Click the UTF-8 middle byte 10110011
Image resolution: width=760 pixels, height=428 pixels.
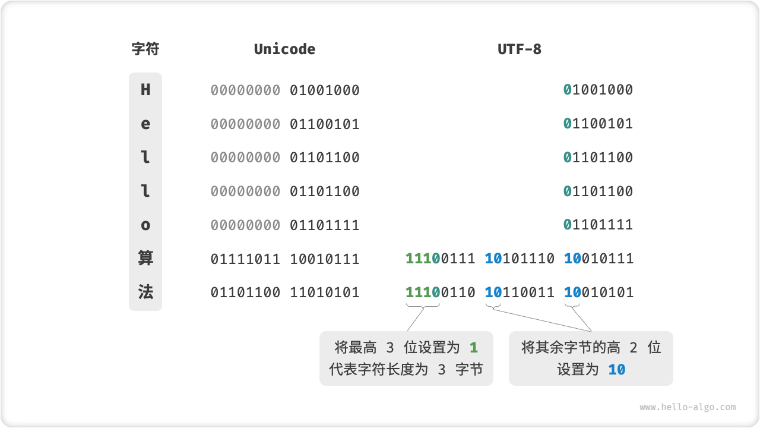(520, 292)
